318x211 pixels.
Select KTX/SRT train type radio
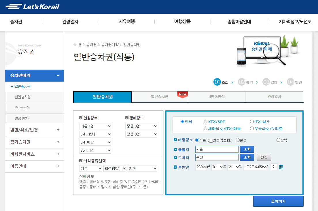click(x=205, y=122)
